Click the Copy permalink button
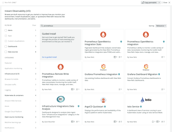The image size is (172, 132). [149, 3]
